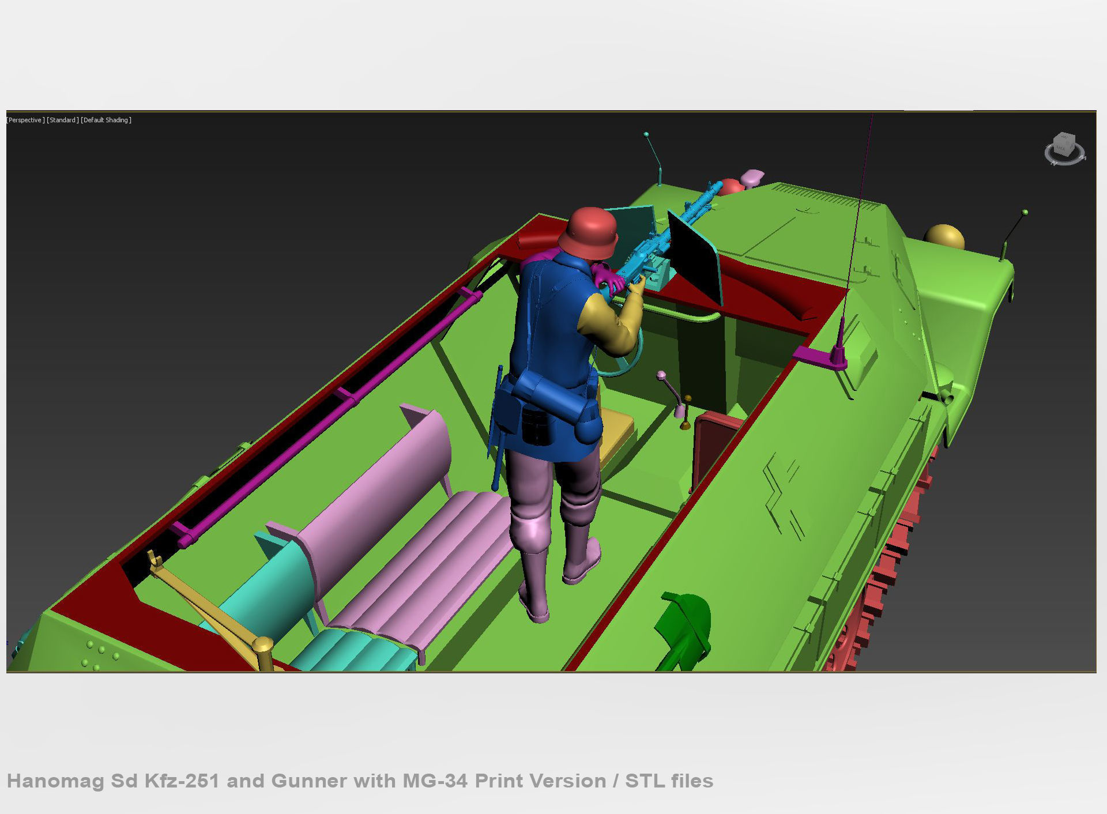This screenshot has width=1107, height=814.
Task: Open the Standard viewport label menu
Action: 63,120
